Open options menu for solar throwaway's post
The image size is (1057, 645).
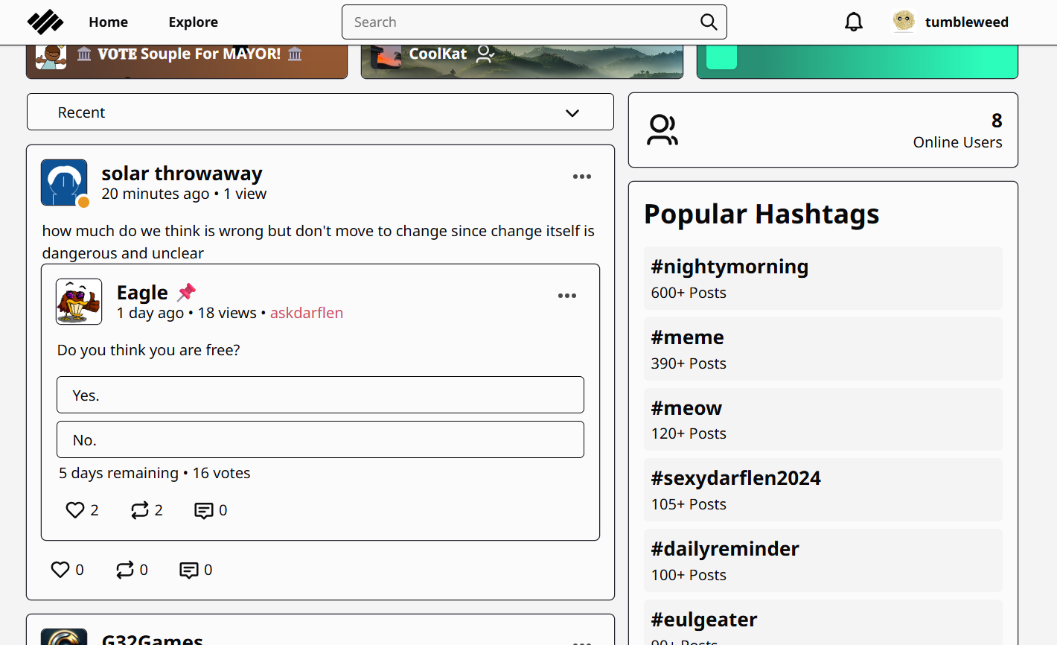click(x=581, y=177)
